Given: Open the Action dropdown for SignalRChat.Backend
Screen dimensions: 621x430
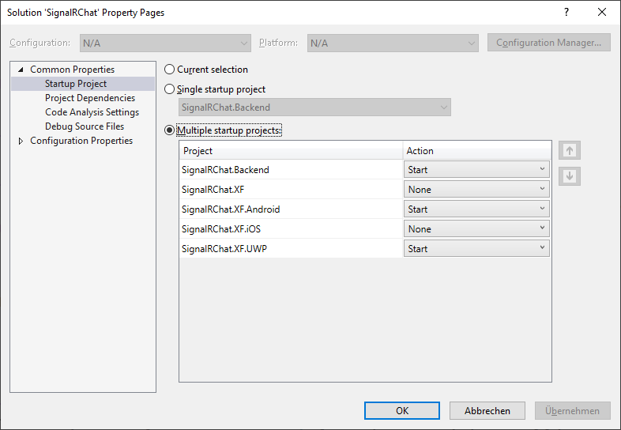Looking at the screenshot, I should 477,169.
